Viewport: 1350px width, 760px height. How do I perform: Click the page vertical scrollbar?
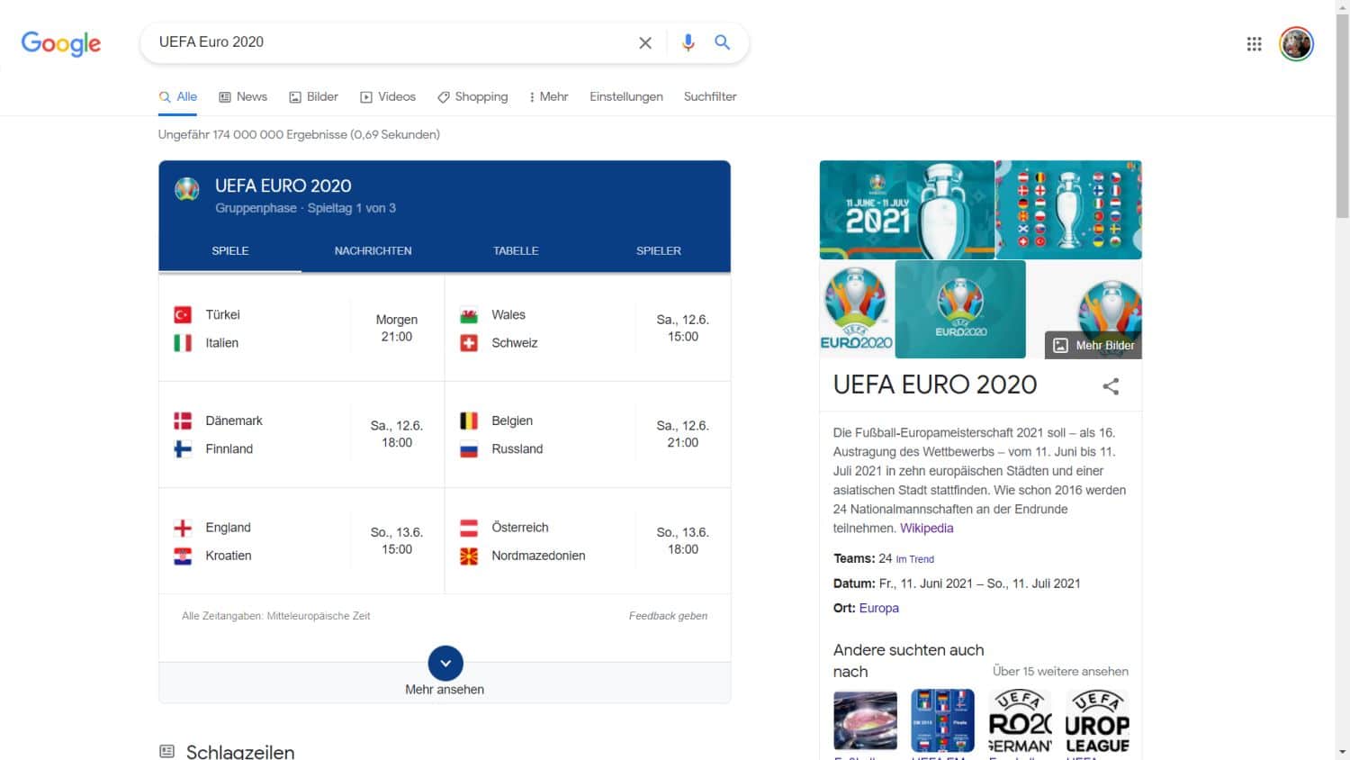1342,360
